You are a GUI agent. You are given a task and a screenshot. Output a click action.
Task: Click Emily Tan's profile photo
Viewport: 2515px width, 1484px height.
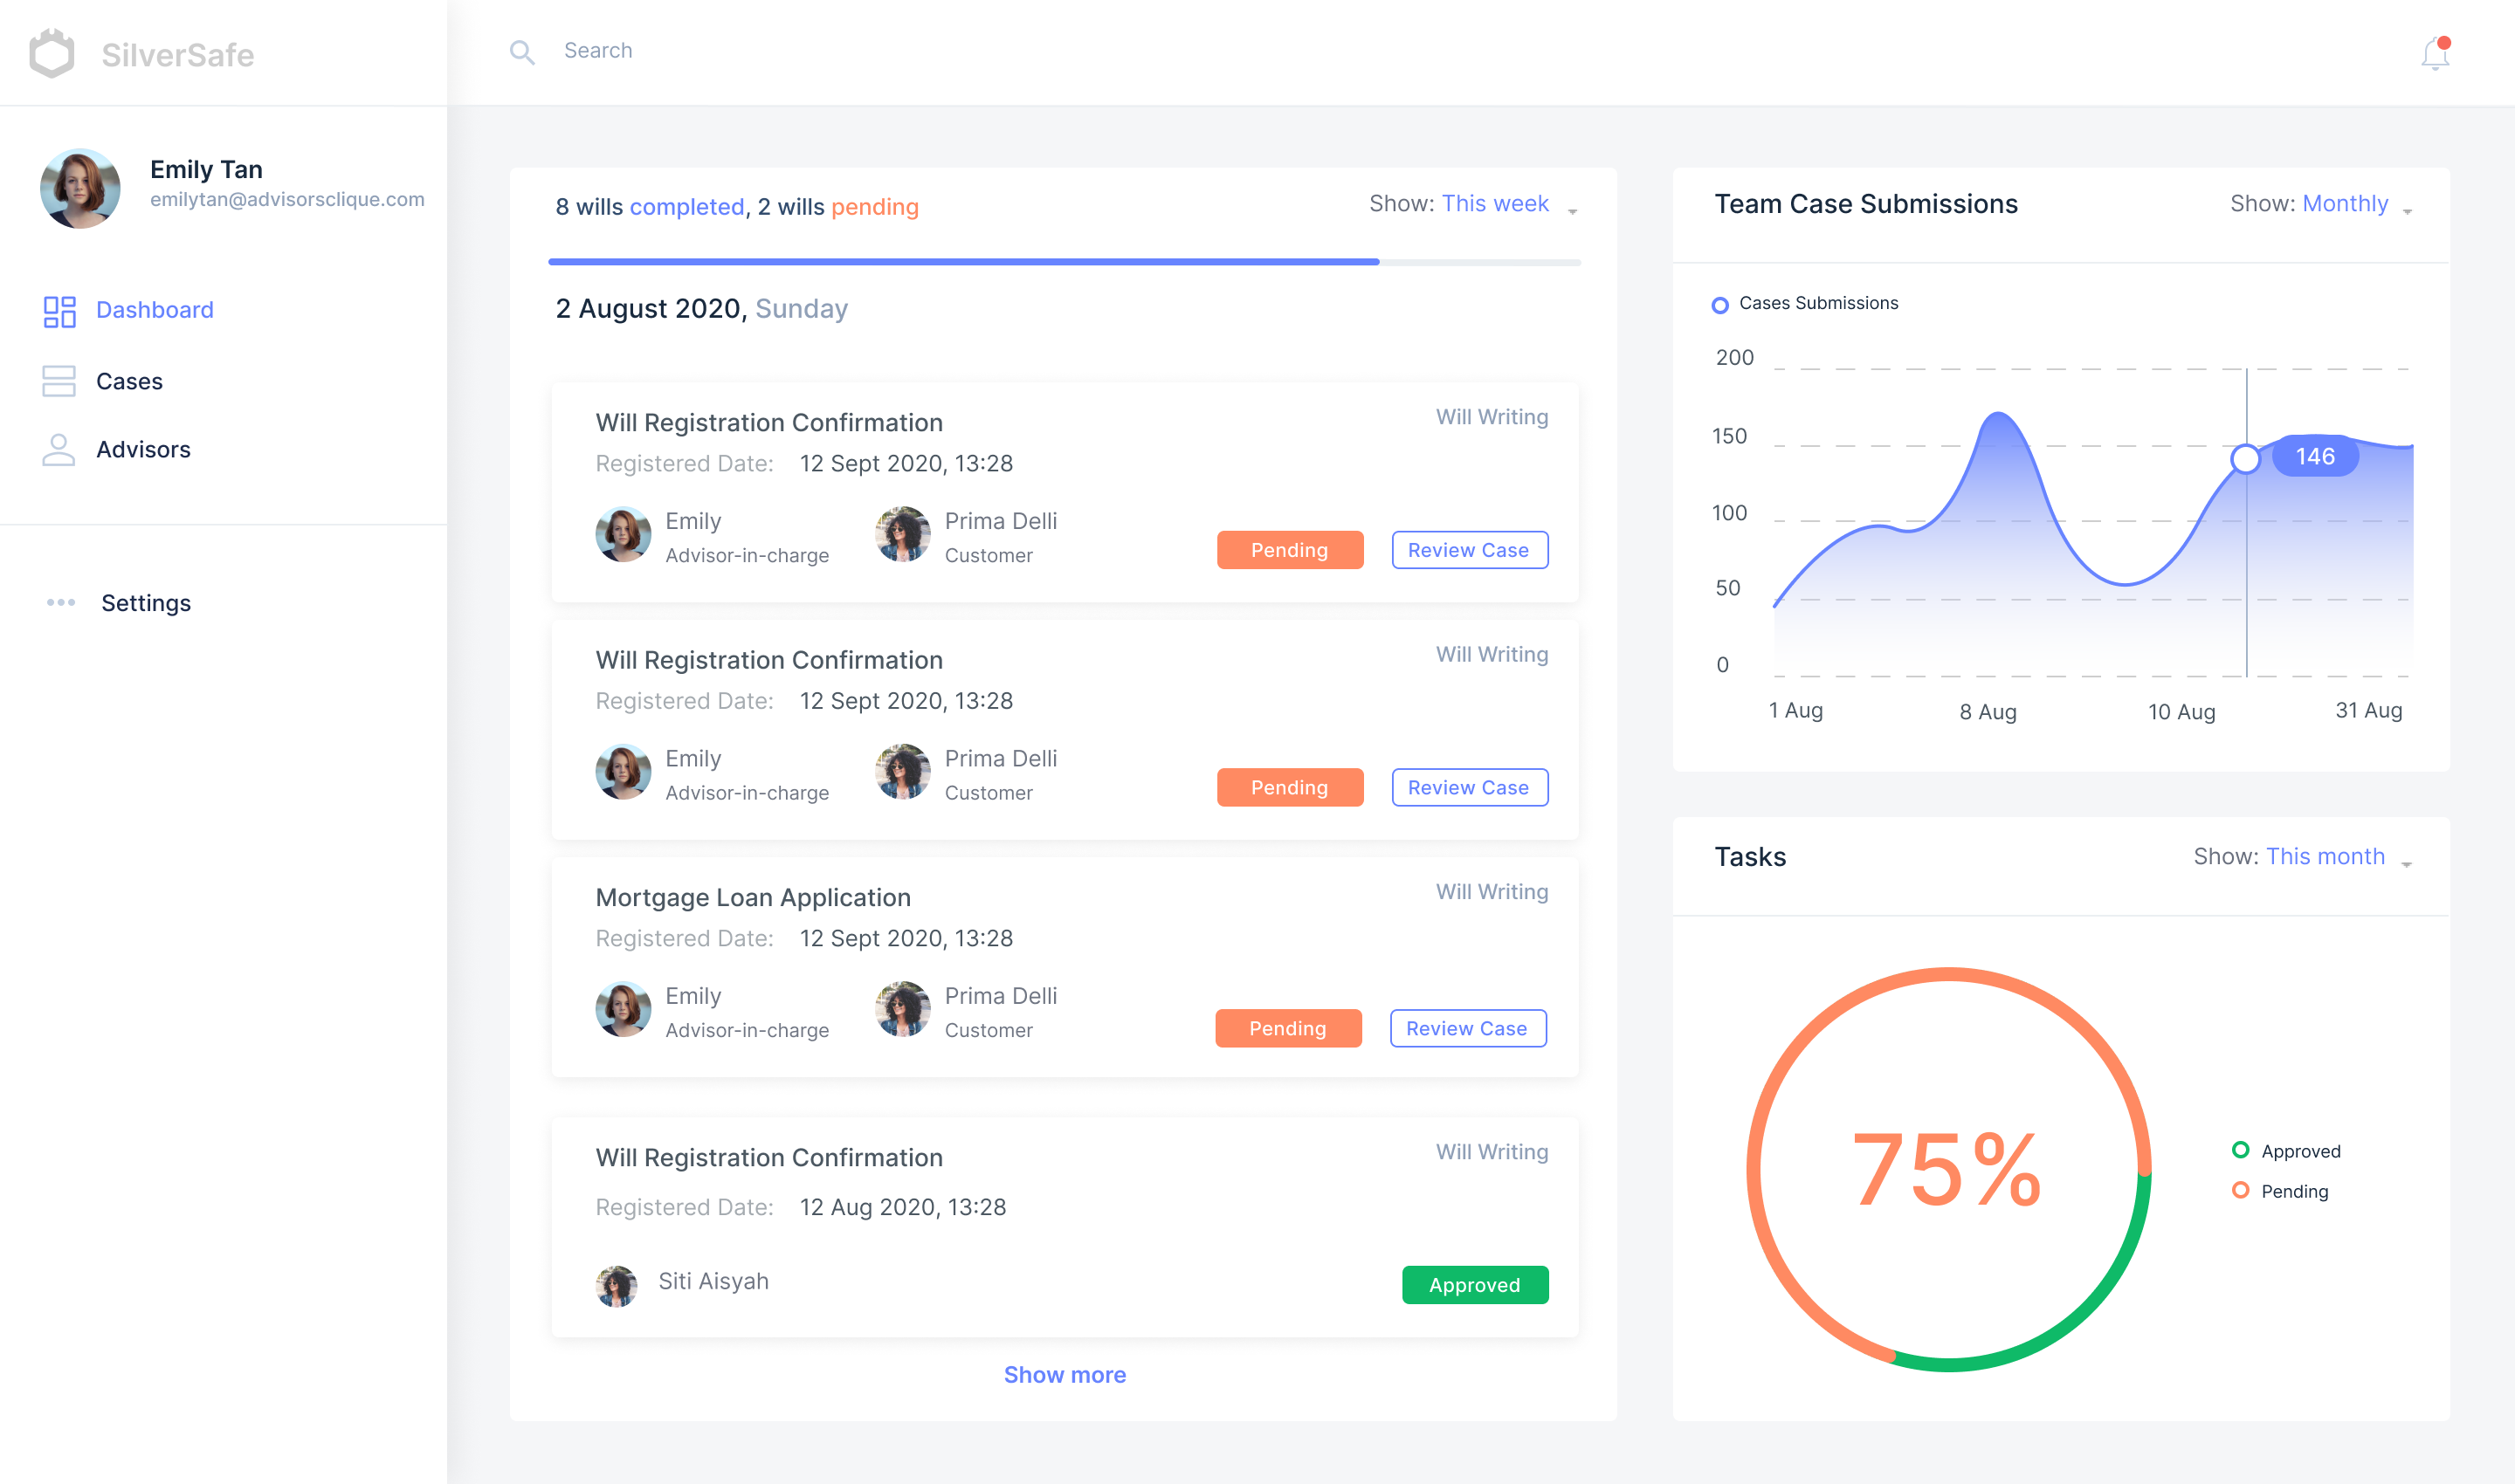tap(80, 188)
